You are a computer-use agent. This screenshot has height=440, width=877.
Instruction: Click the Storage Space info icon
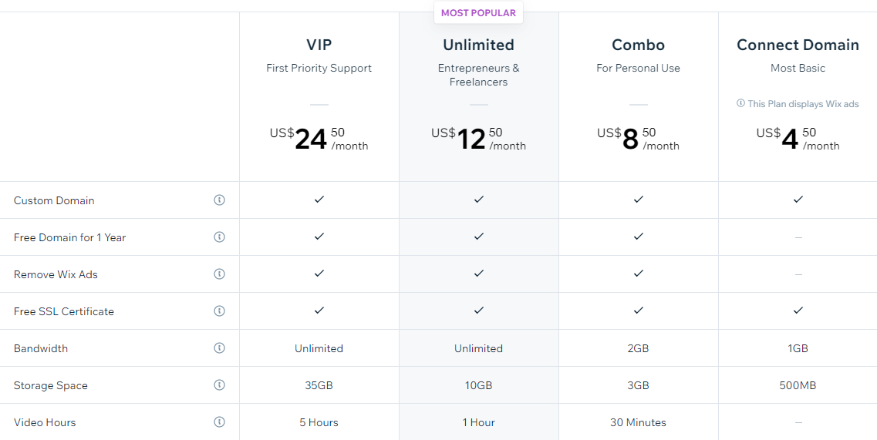(x=219, y=385)
